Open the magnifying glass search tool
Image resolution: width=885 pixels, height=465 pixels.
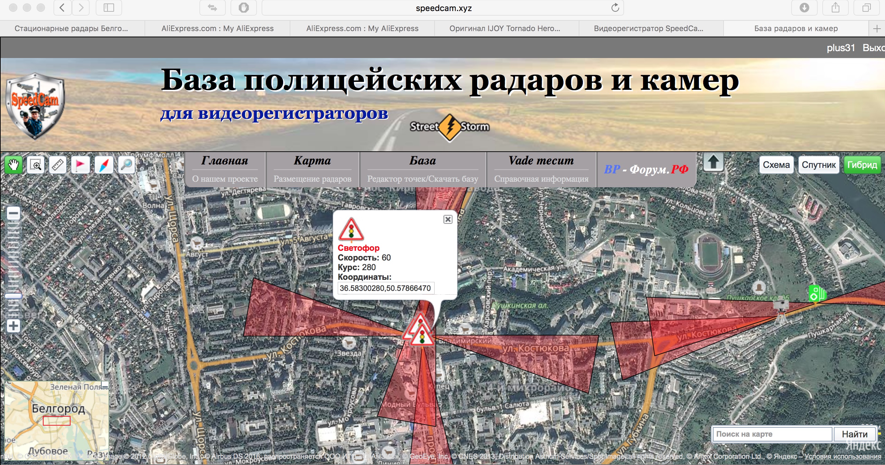click(127, 165)
